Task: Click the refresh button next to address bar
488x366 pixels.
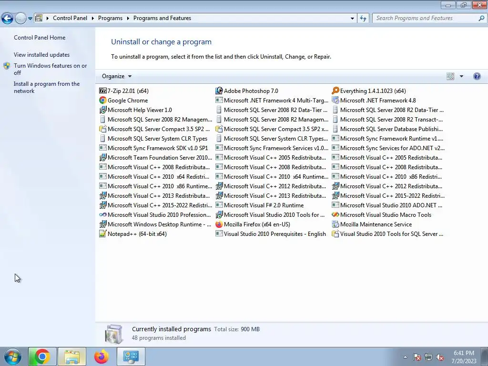Action: tap(363, 19)
